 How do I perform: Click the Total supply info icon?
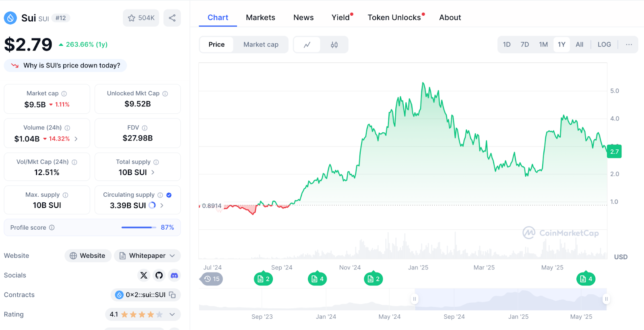[x=156, y=162]
